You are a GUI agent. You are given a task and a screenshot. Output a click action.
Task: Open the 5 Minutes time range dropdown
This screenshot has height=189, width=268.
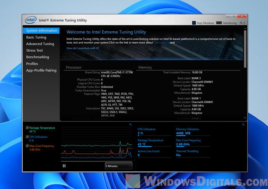pyautogui.click(x=118, y=166)
